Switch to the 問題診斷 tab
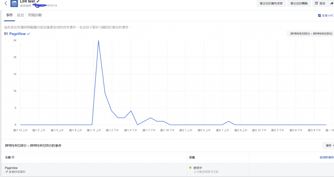334x177 pixels. click(35, 15)
